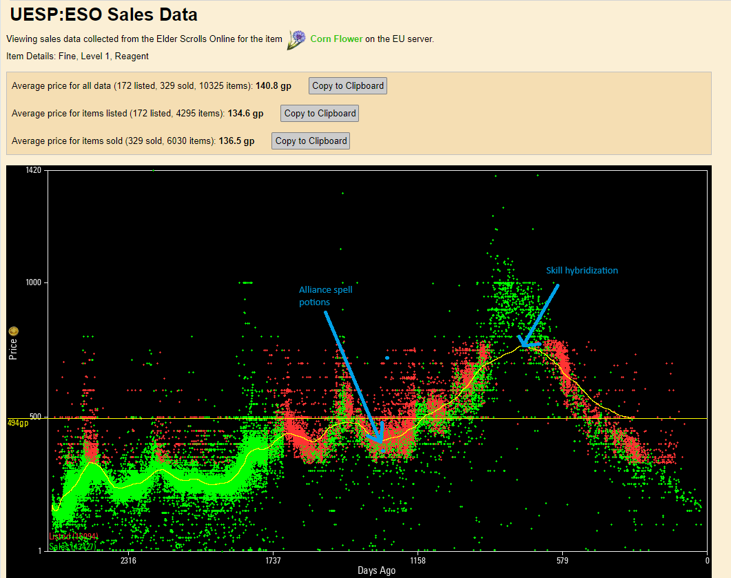Image resolution: width=731 pixels, height=578 pixels.
Task: Click the 1737 tick on the days axis
Action: [x=274, y=560]
